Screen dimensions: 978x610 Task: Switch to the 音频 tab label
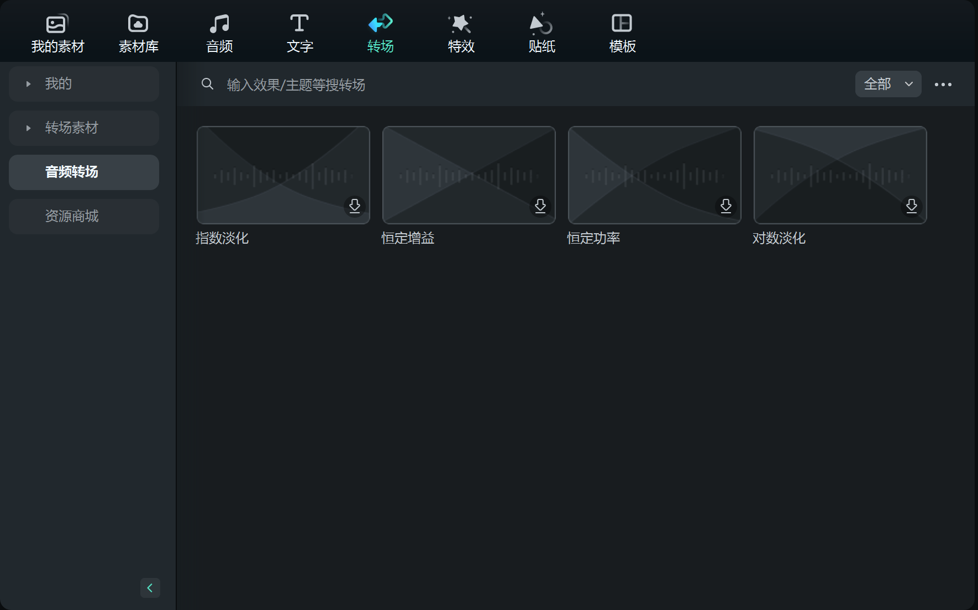point(219,46)
